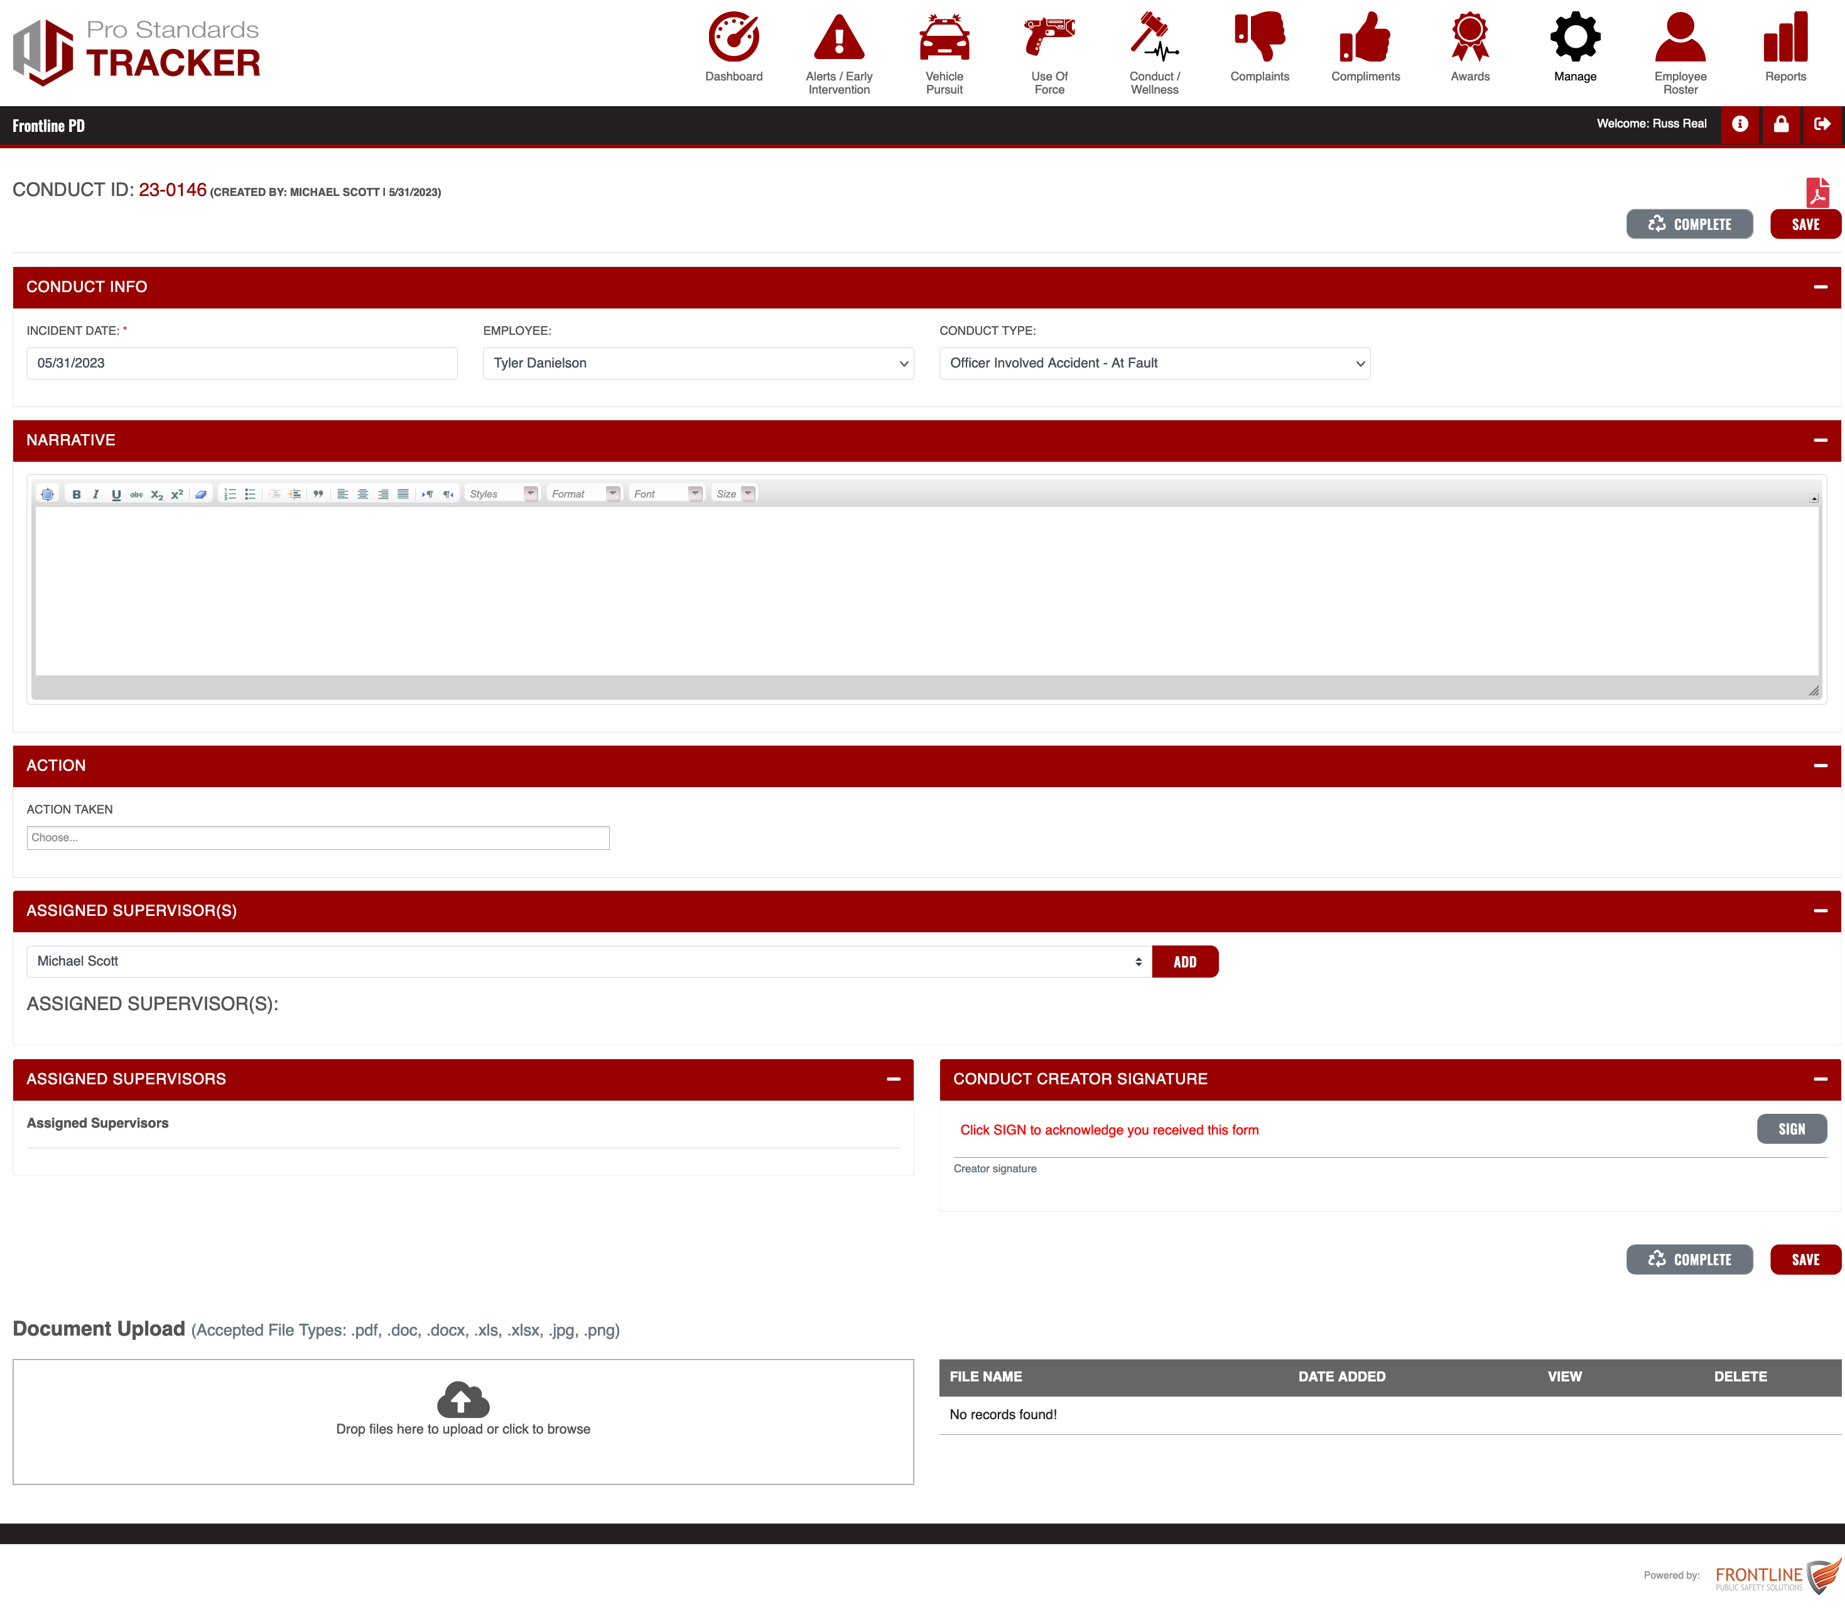
Task: Click the lock icon in header bar
Action: pyautogui.click(x=1780, y=124)
